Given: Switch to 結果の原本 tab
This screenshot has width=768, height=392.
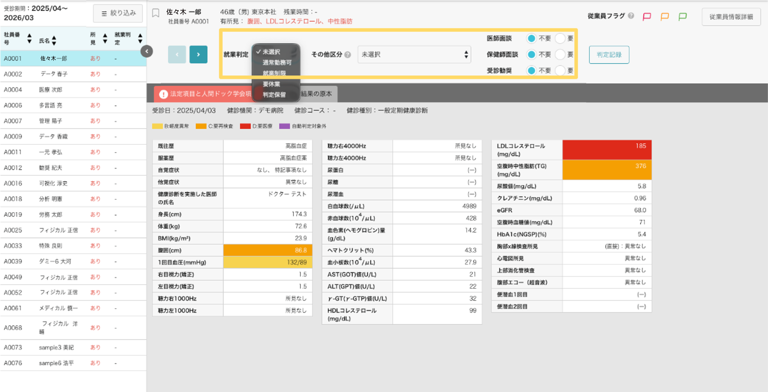Looking at the screenshot, I should point(316,93).
